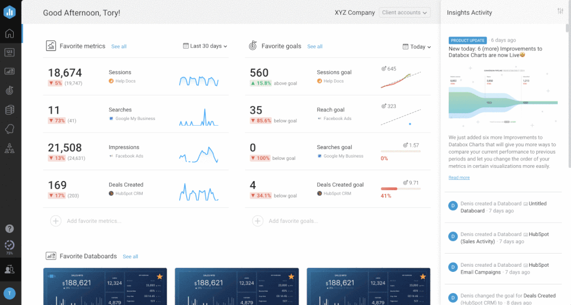This screenshot has height=305, width=571.
Task: Open the Home icon in sidebar
Action: [x=9, y=33]
